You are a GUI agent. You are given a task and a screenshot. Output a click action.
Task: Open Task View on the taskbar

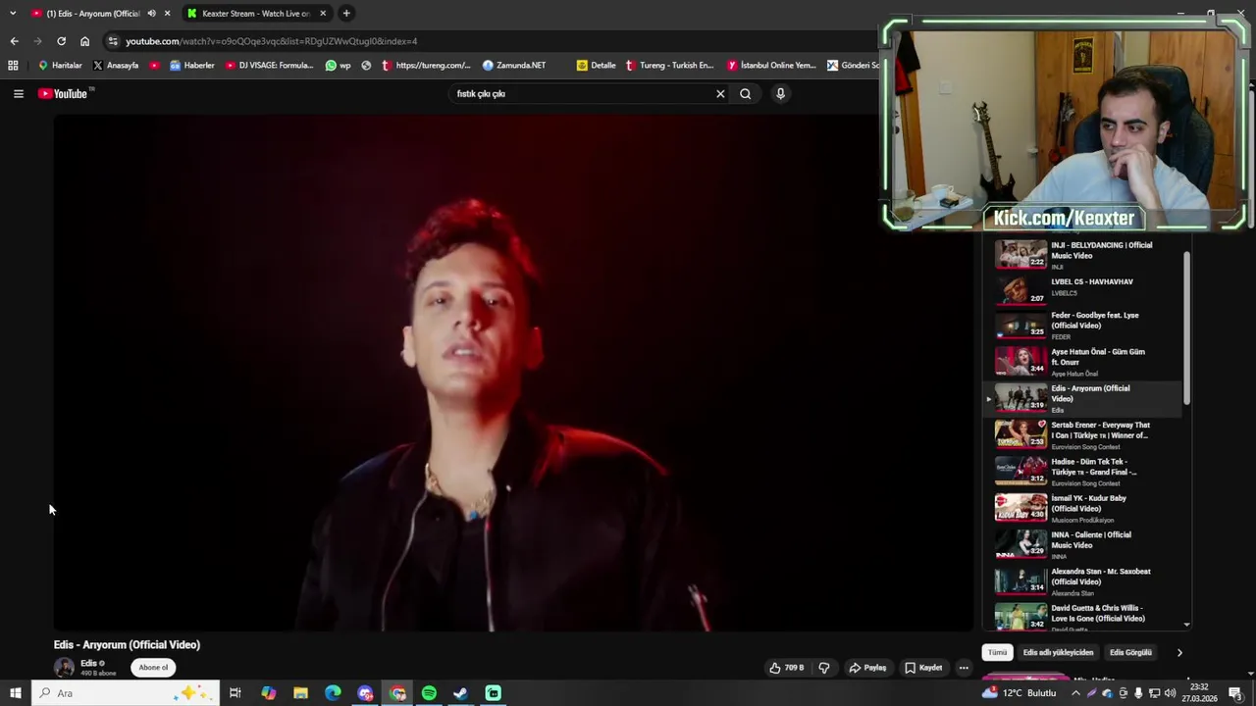[235, 693]
